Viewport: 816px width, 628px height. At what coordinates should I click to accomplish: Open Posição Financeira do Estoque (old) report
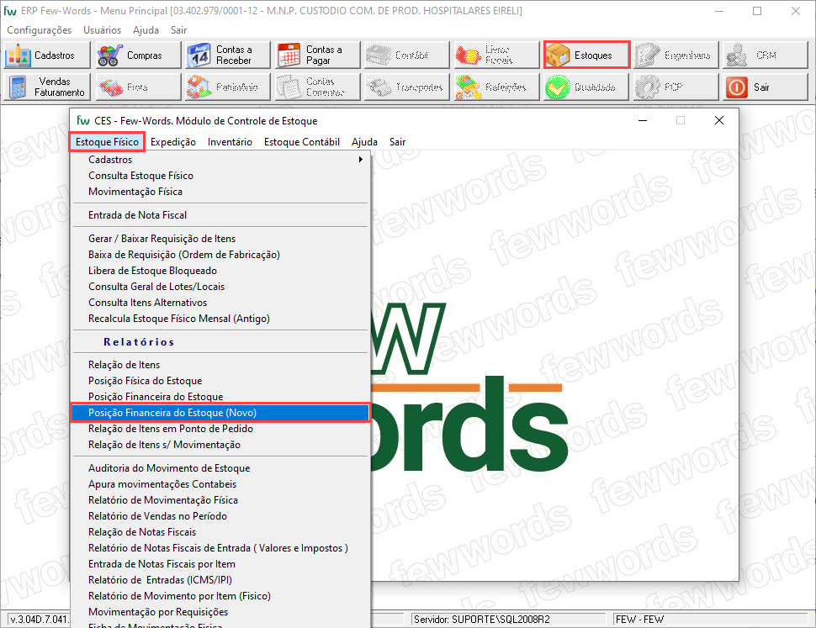(220, 397)
